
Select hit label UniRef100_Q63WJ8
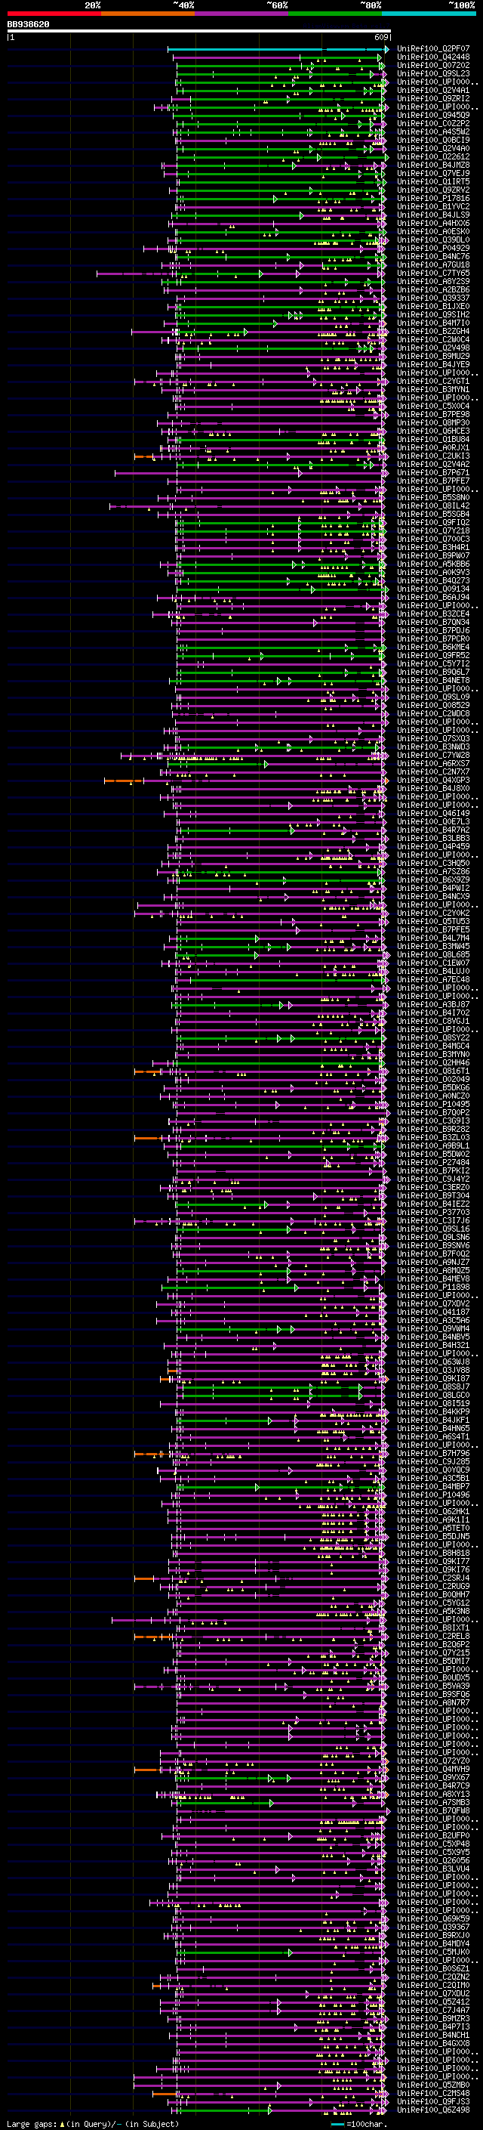click(x=432, y=1362)
